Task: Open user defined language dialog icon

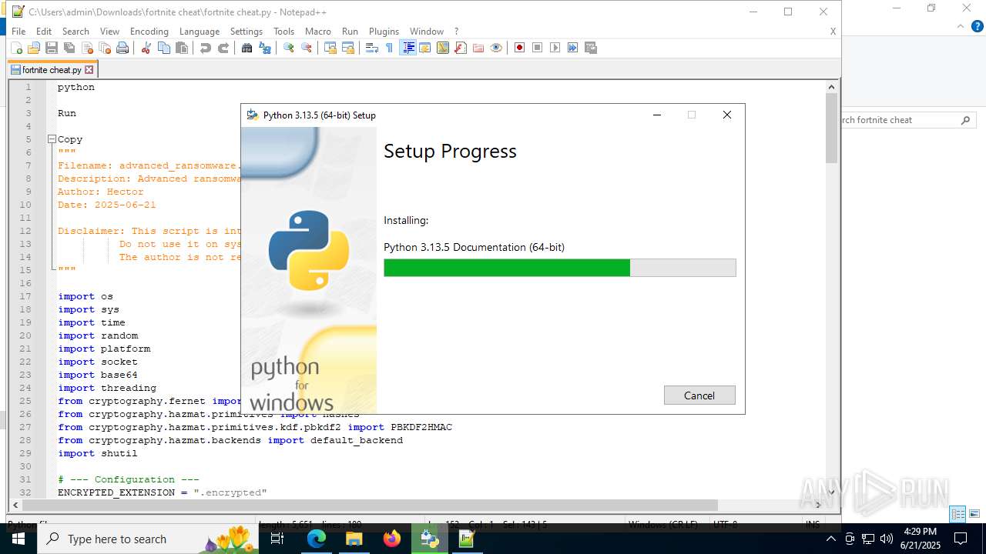Action: [424, 48]
